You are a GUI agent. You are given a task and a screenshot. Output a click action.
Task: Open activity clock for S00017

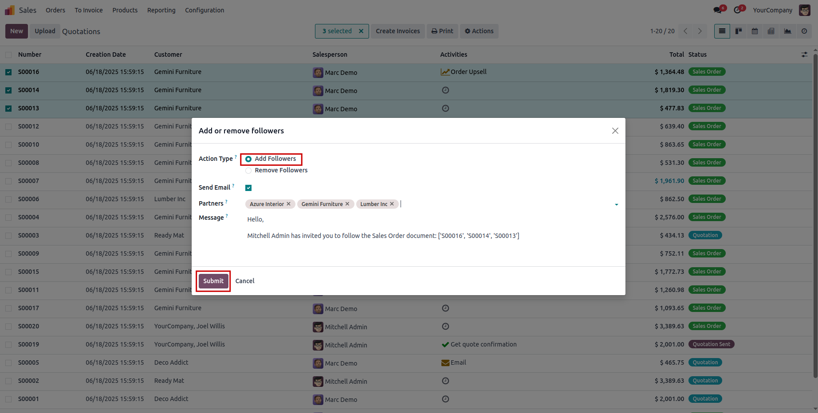(x=445, y=308)
